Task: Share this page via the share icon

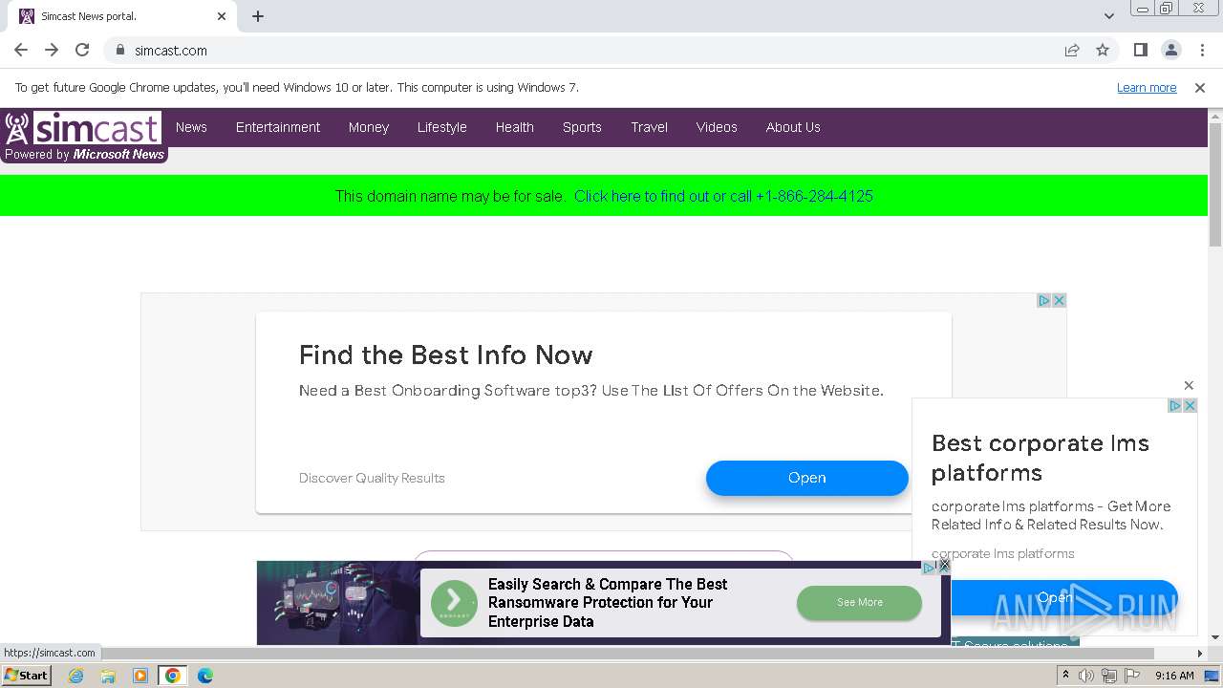Action: (x=1072, y=50)
